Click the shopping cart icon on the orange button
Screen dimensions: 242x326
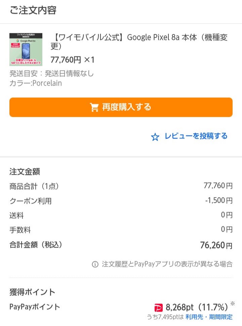point(94,107)
